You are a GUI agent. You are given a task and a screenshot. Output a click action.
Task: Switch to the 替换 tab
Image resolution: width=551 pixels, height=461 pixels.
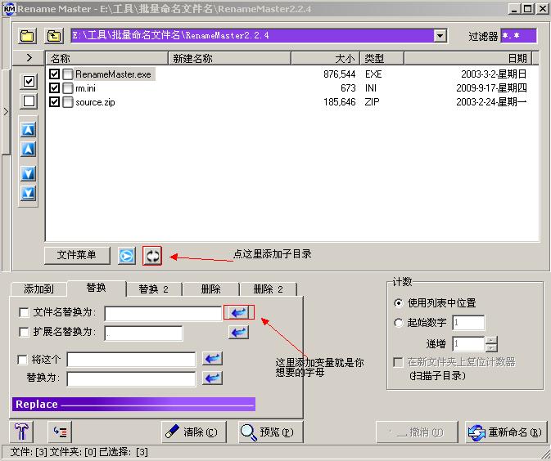pos(97,288)
